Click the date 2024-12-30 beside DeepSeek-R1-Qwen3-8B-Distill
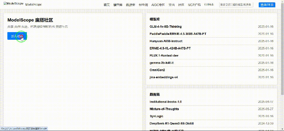 [x=266, y=123]
